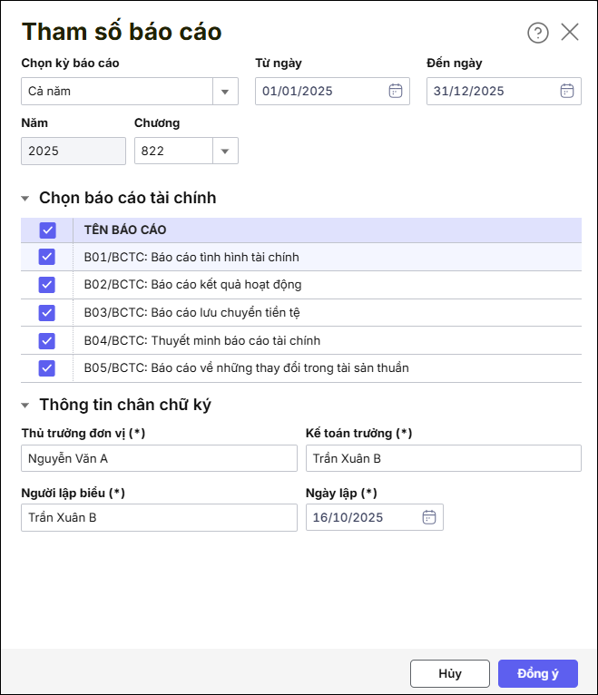Collapse the Chọn báo cáo tài chính section
This screenshot has width=598, height=695.
coord(26,198)
